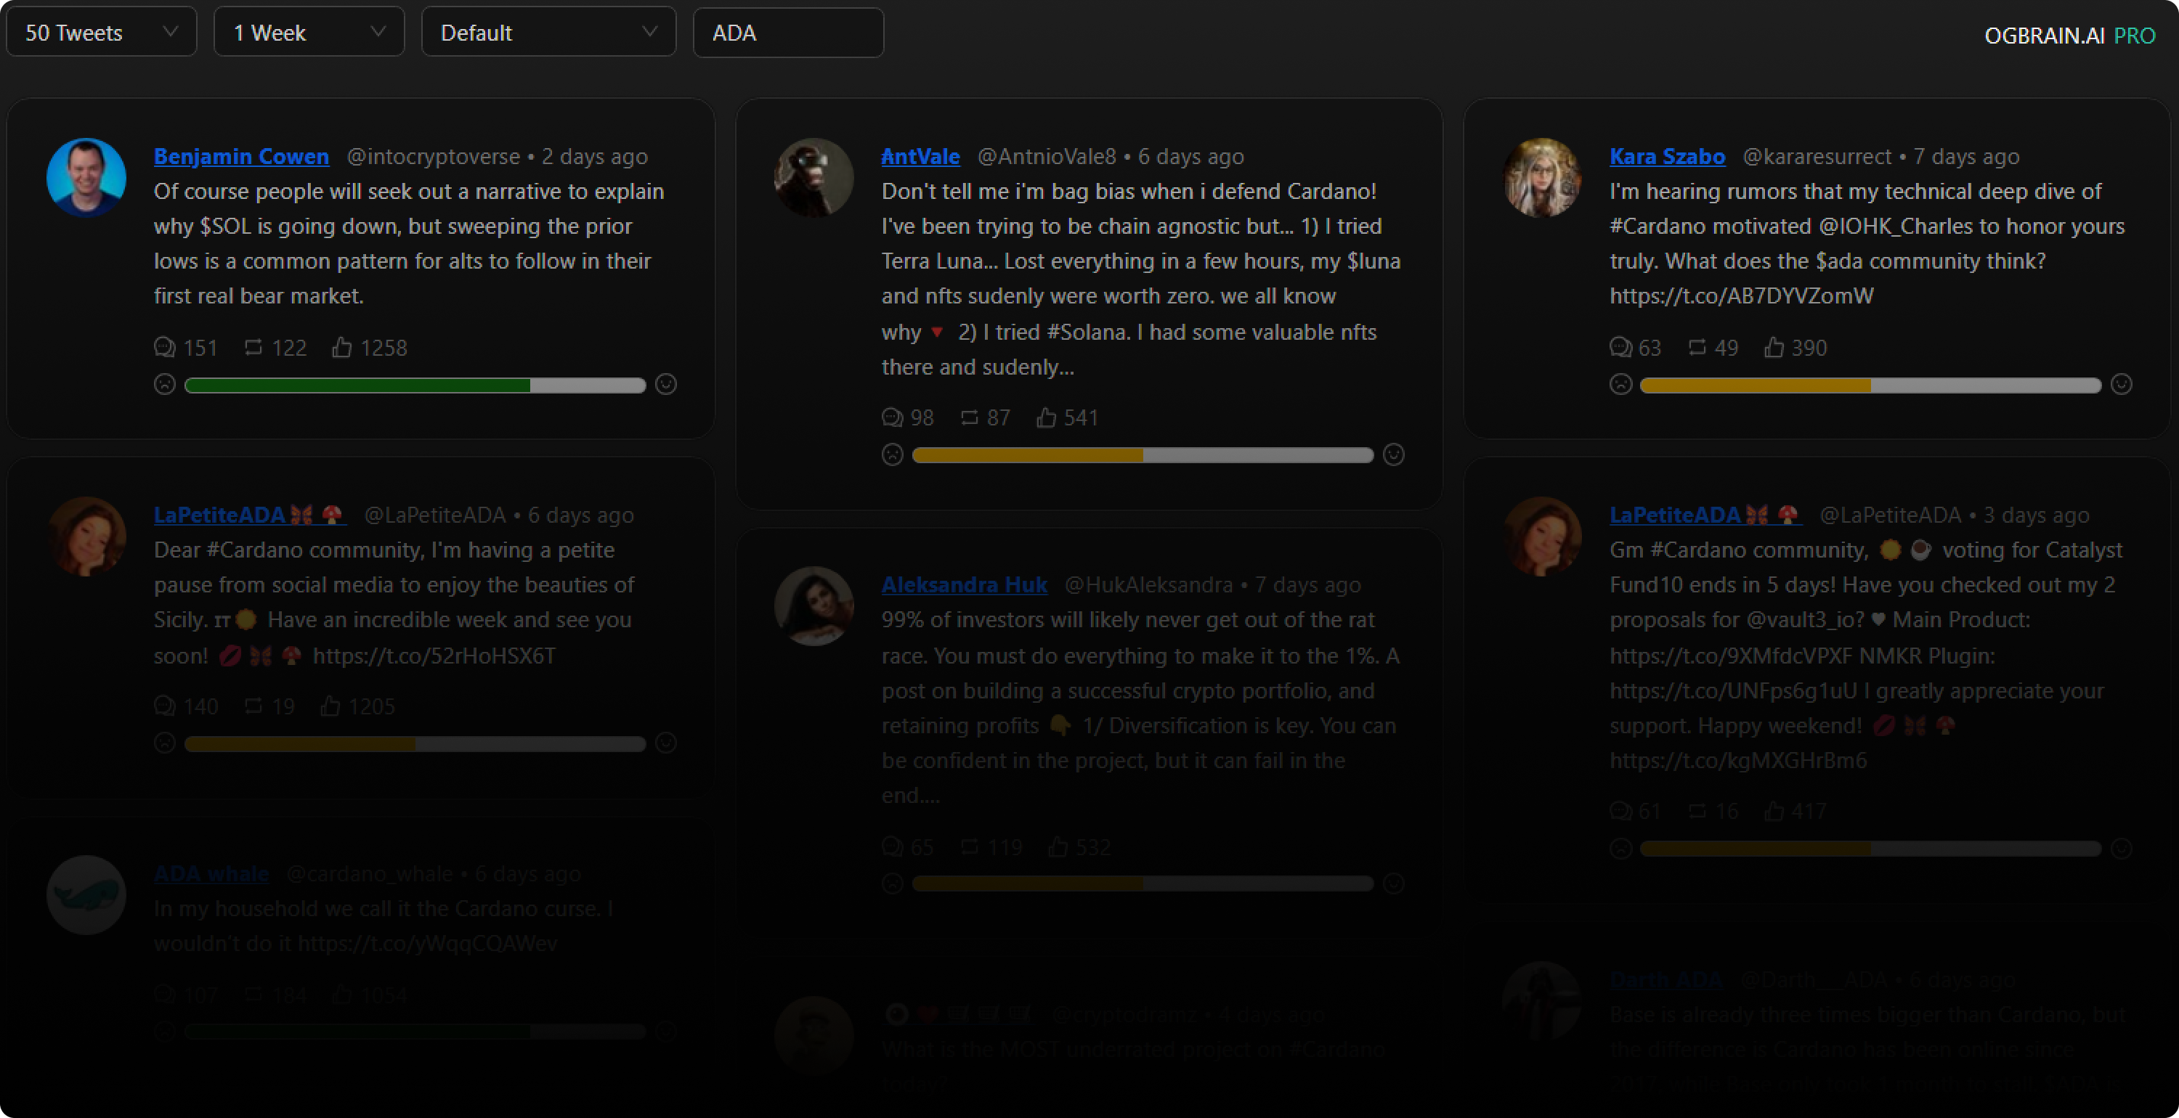
Task: Click https://t.co/AB7DYVZomW in Kara Szabo tweet
Action: [x=1742, y=296]
